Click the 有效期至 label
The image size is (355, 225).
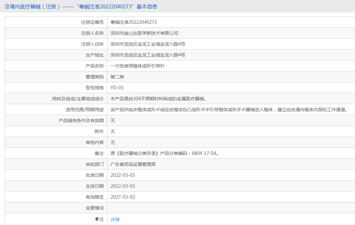coord(95,197)
